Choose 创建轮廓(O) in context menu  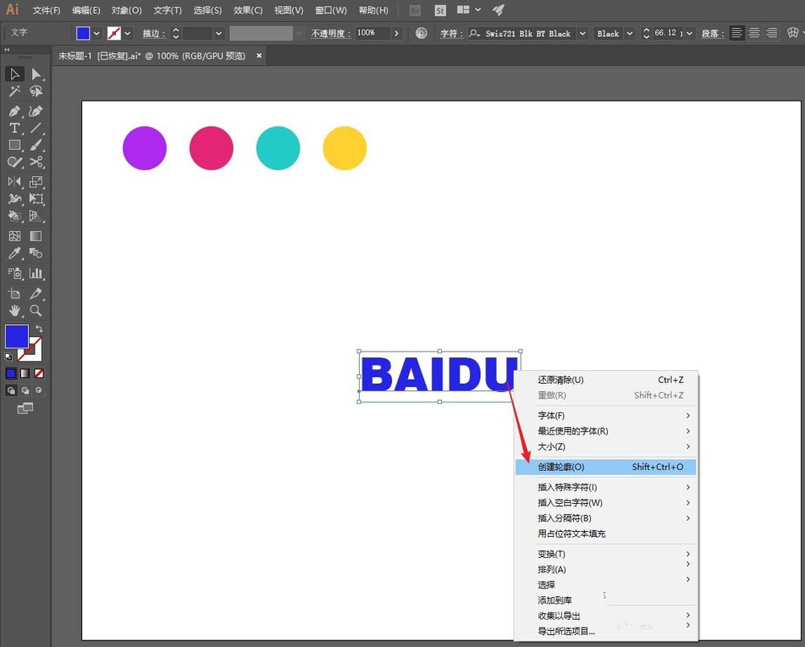coord(606,467)
